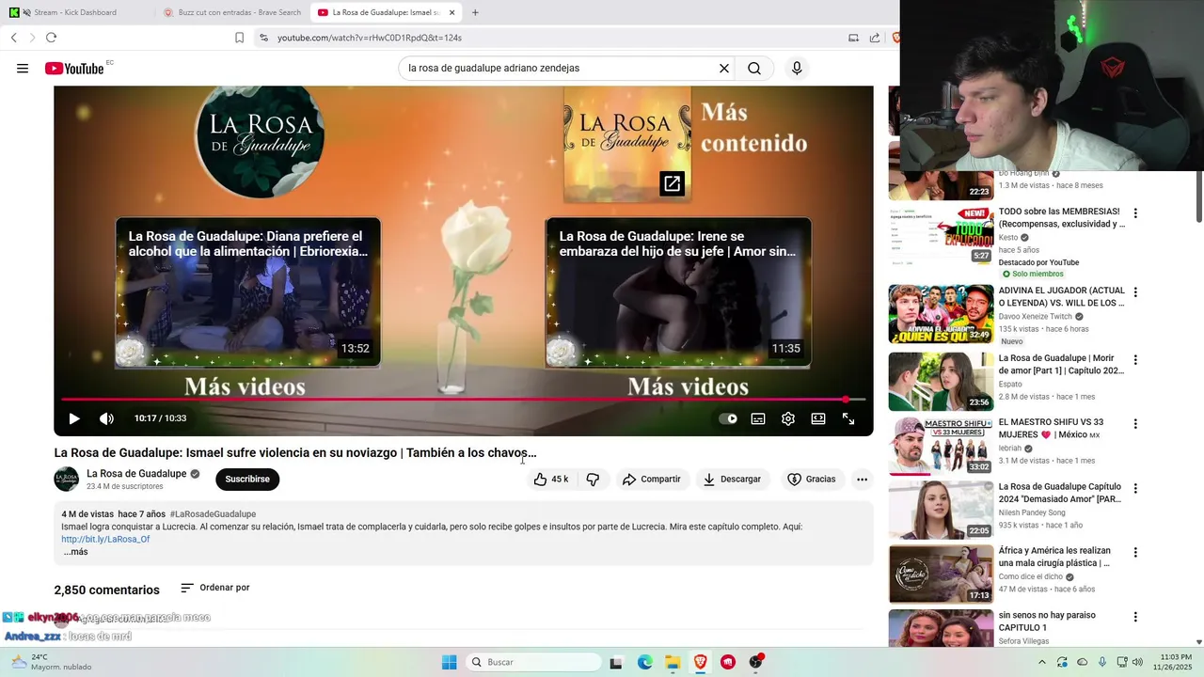Open options for África y América video

pos(1135,553)
